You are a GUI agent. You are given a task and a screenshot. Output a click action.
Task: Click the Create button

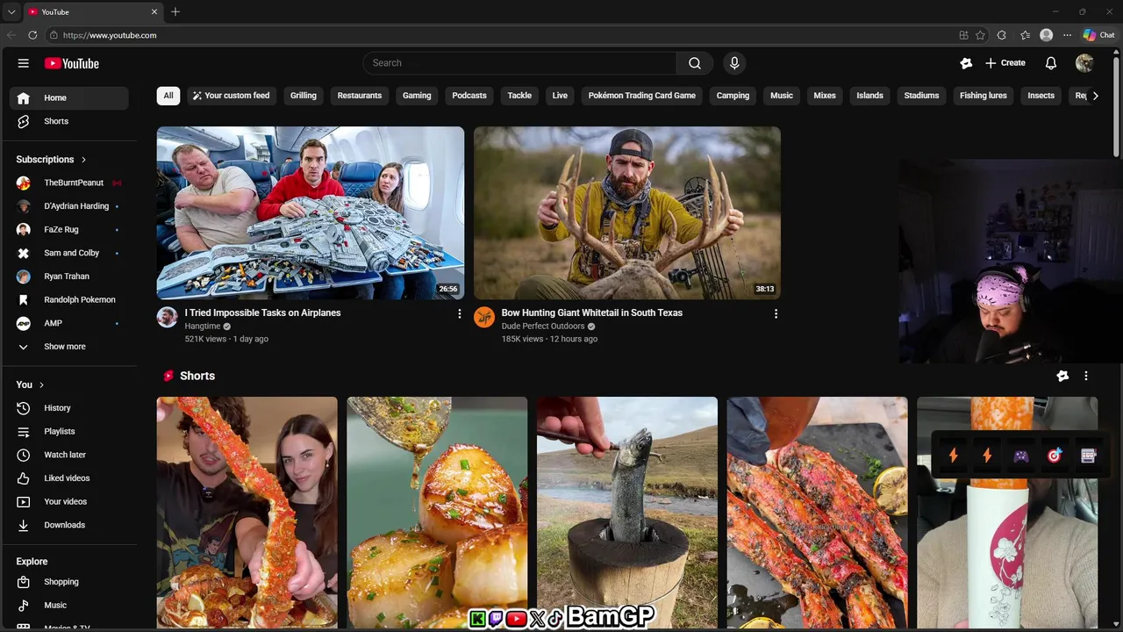pyautogui.click(x=1005, y=63)
